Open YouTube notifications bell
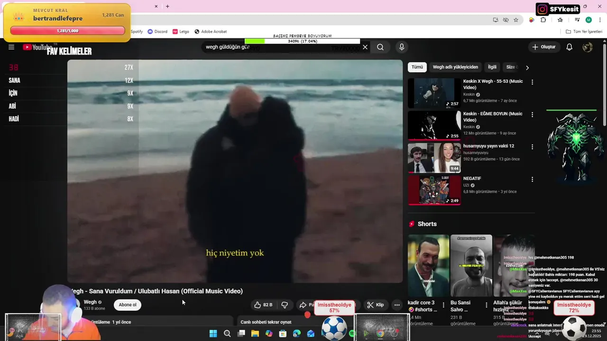The height and width of the screenshot is (341, 607). point(570,47)
